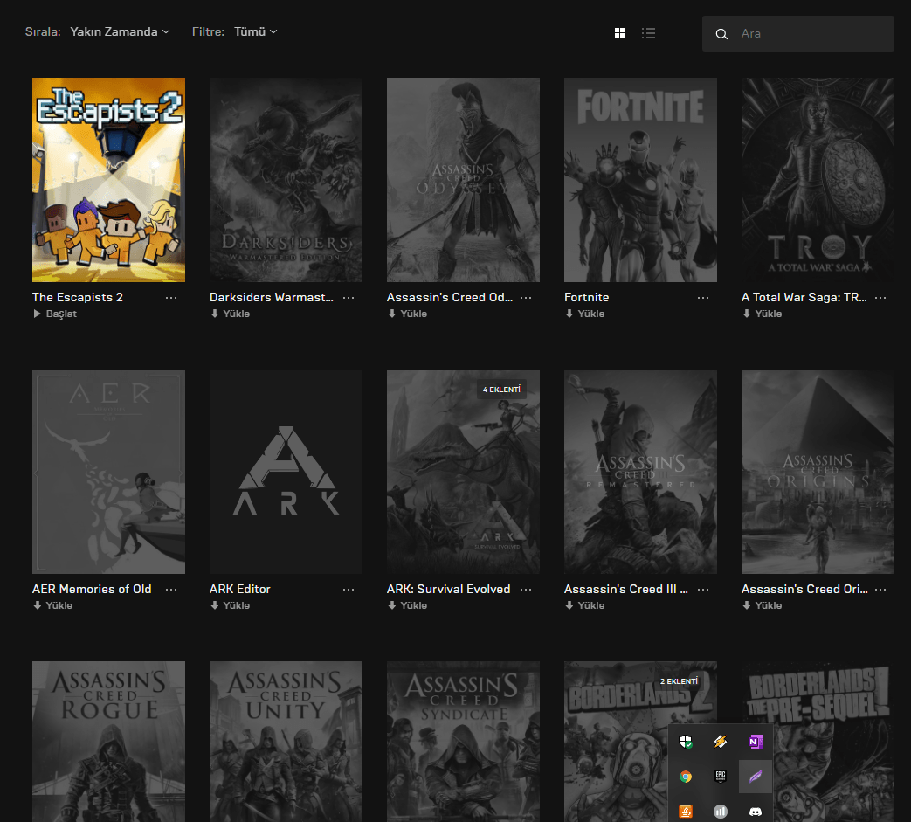Open options menu for Assassin's Creed III
Image resolution: width=911 pixels, height=822 pixels.
pyautogui.click(x=703, y=589)
